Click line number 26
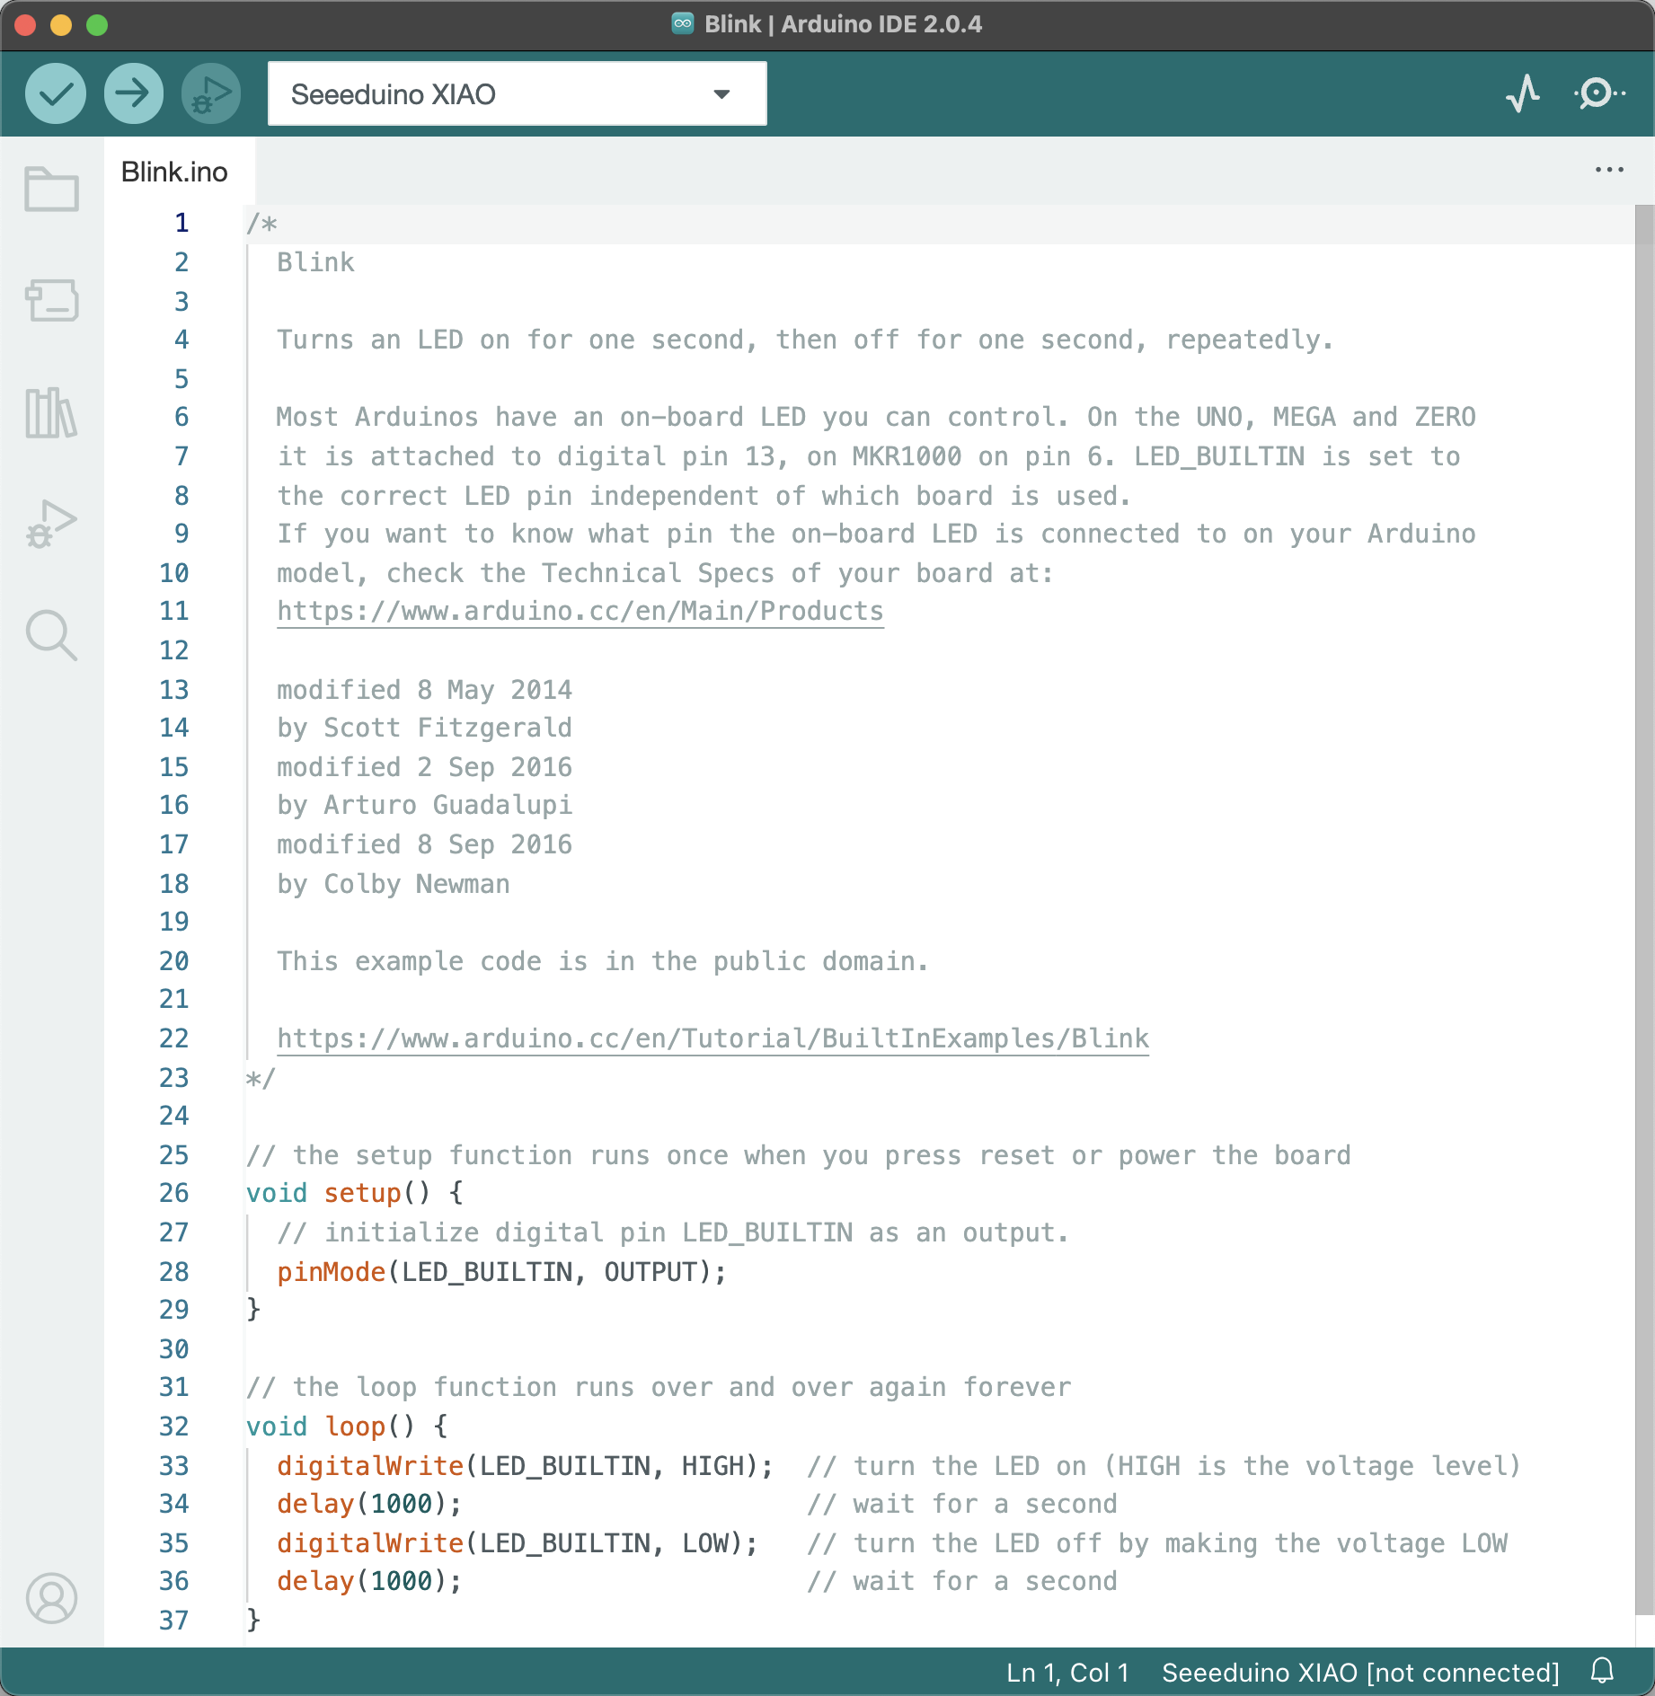Screen dimensions: 1655x1696 click(174, 1193)
